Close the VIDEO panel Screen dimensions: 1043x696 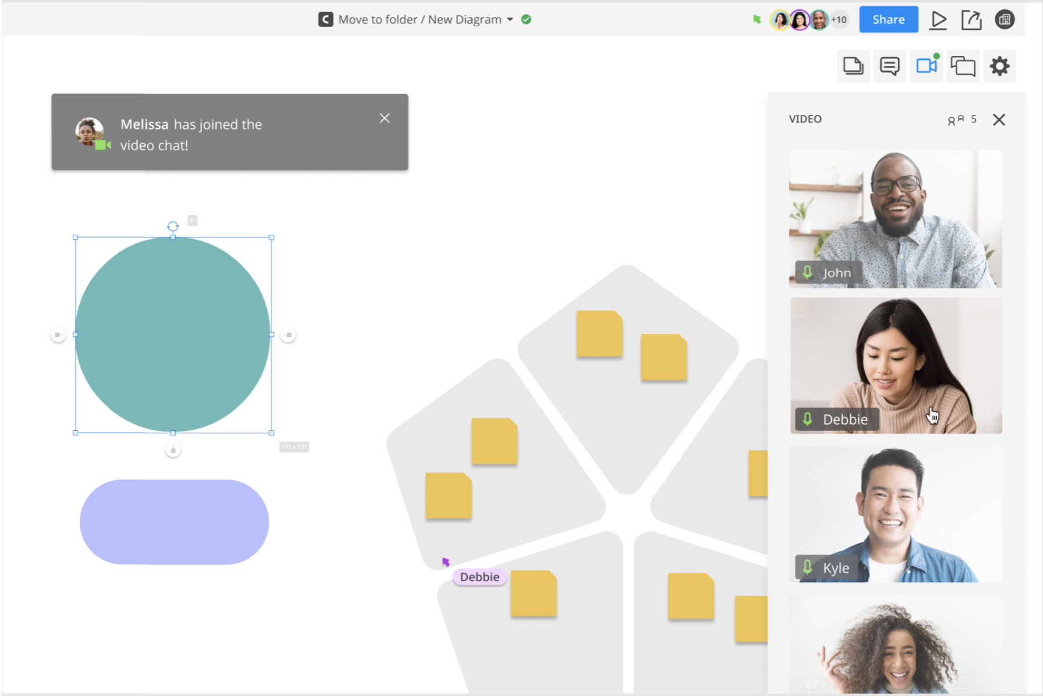pyautogui.click(x=999, y=120)
